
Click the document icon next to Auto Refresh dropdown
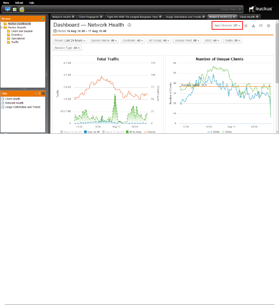pos(246,26)
